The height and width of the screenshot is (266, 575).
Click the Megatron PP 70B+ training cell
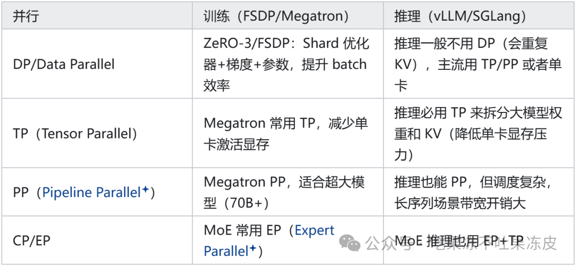pos(284,192)
